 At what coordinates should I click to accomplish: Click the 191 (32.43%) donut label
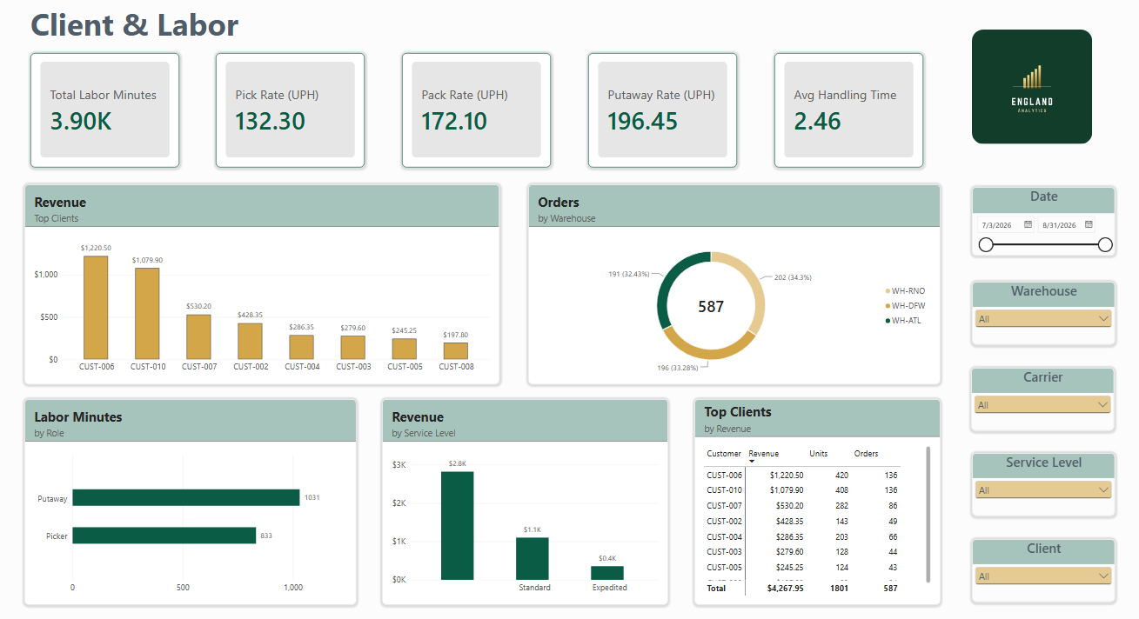point(628,274)
